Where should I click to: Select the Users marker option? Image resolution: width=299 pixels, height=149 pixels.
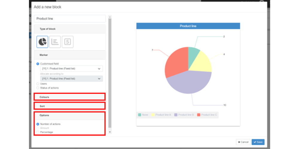38,84
